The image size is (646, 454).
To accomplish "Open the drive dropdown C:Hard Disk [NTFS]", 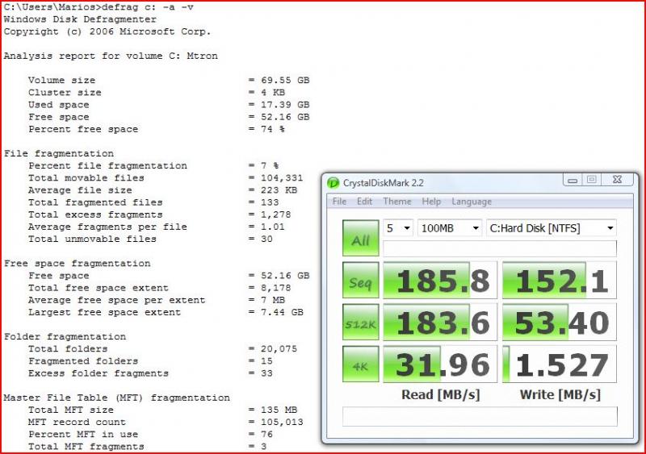I will (x=552, y=227).
